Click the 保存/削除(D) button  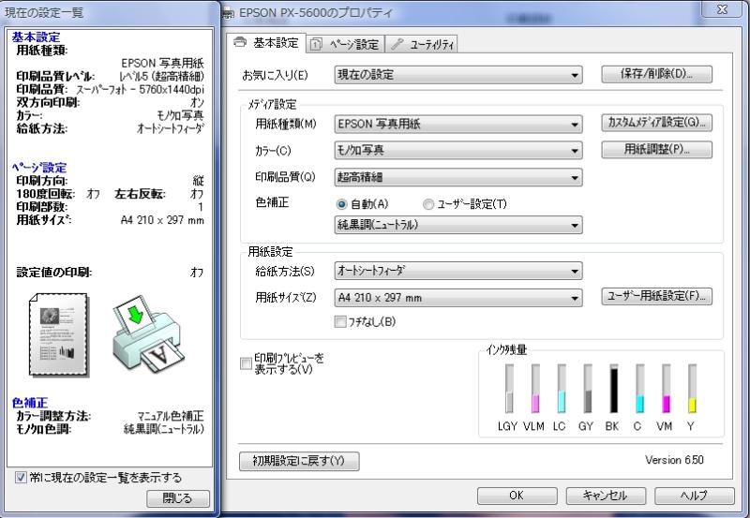[x=656, y=74]
